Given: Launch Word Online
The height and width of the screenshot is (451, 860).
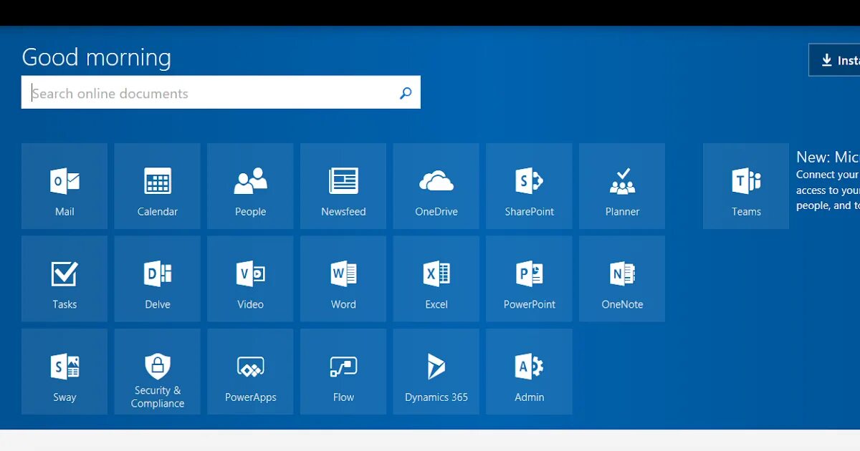Looking at the screenshot, I should 343,279.
